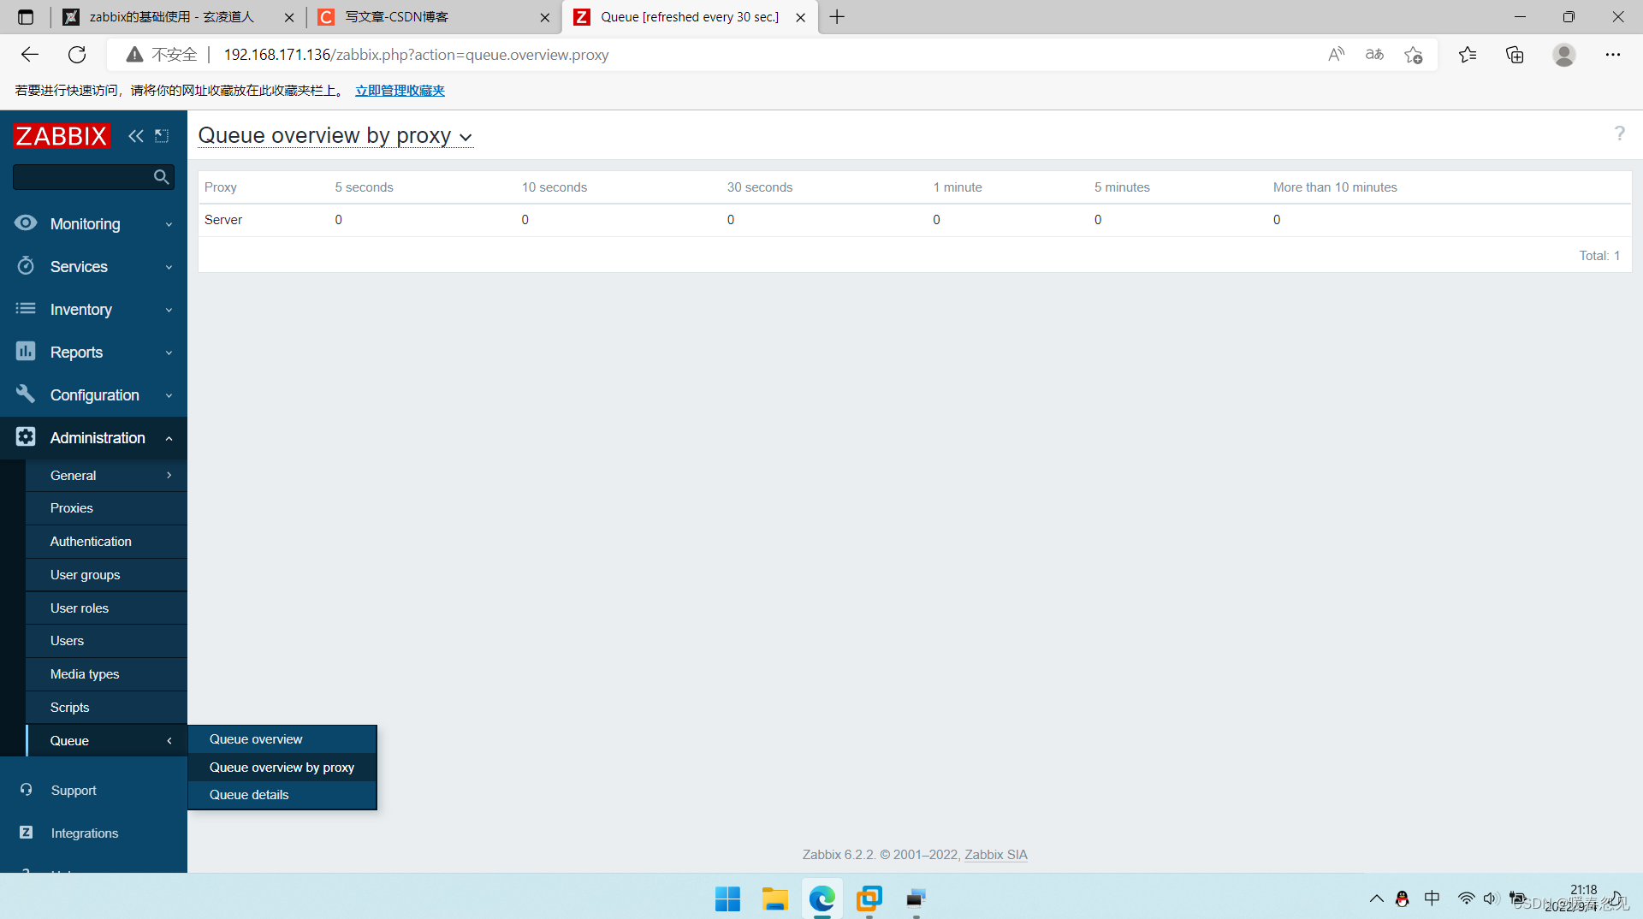Select Queue overview by proxy menu item
Viewport: 1643px width, 919px height.
[x=282, y=768]
